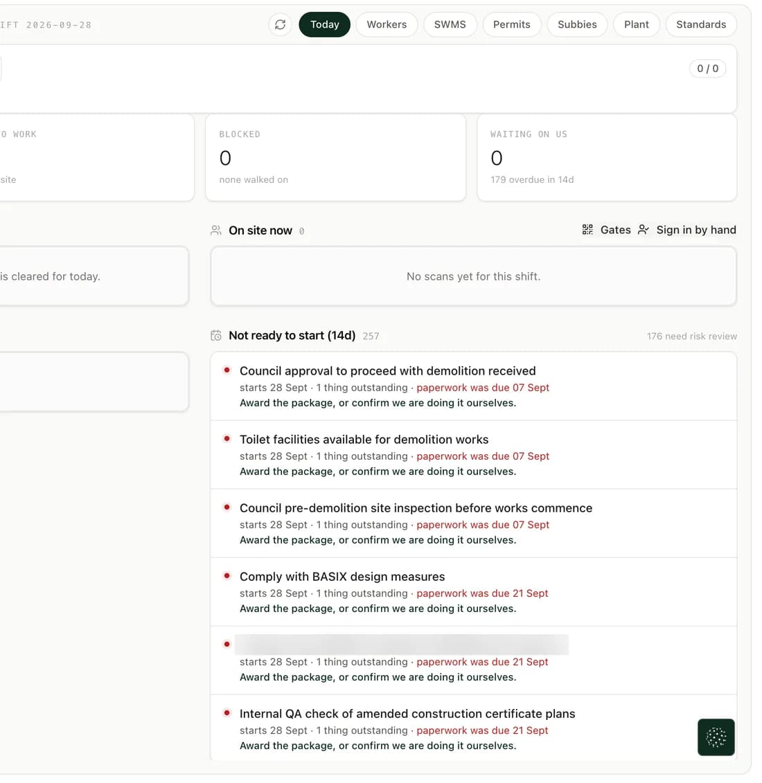Viewport: 762px width, 783px height.
Task: Click the 257 count beside Not ready to start
Action: tap(371, 336)
